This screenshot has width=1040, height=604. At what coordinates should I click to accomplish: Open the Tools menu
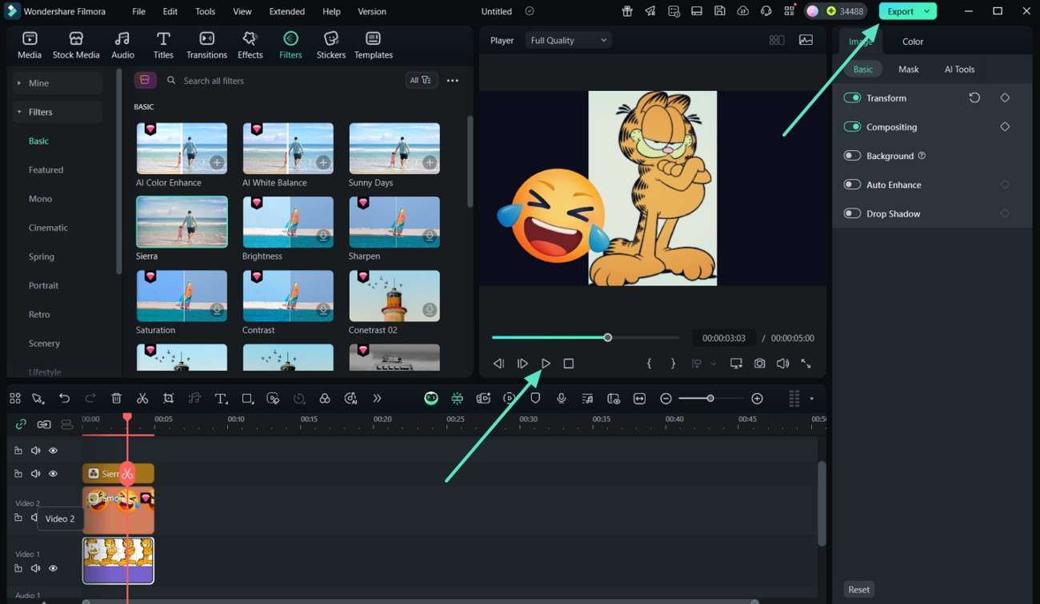pos(206,11)
